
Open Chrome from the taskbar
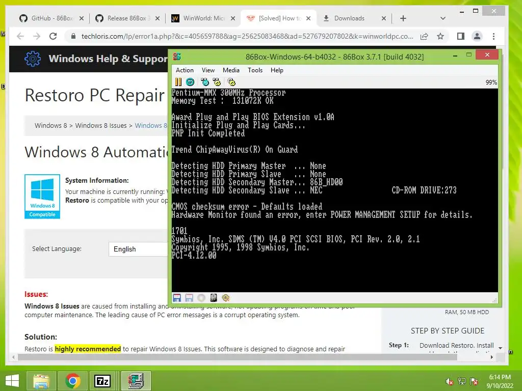pos(73,381)
